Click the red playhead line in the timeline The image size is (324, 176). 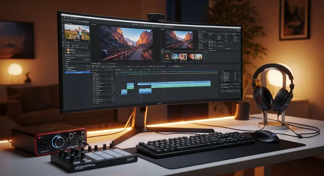(164, 85)
